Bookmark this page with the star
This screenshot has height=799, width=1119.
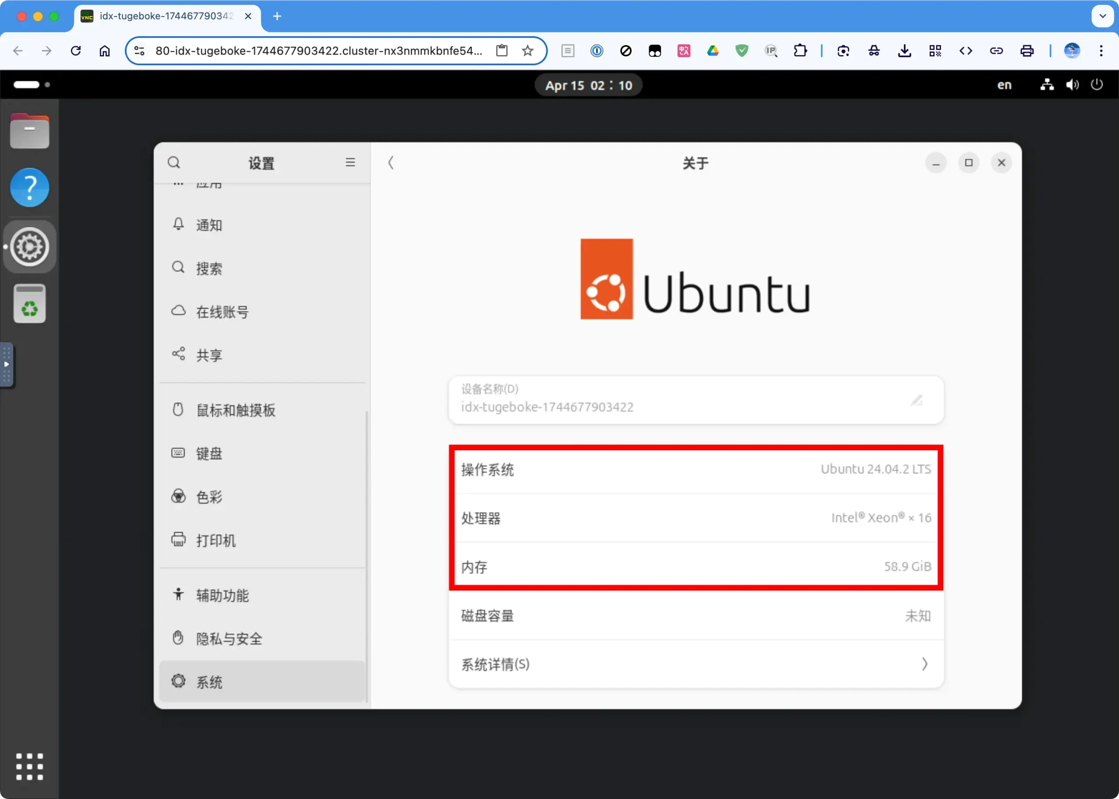point(528,51)
